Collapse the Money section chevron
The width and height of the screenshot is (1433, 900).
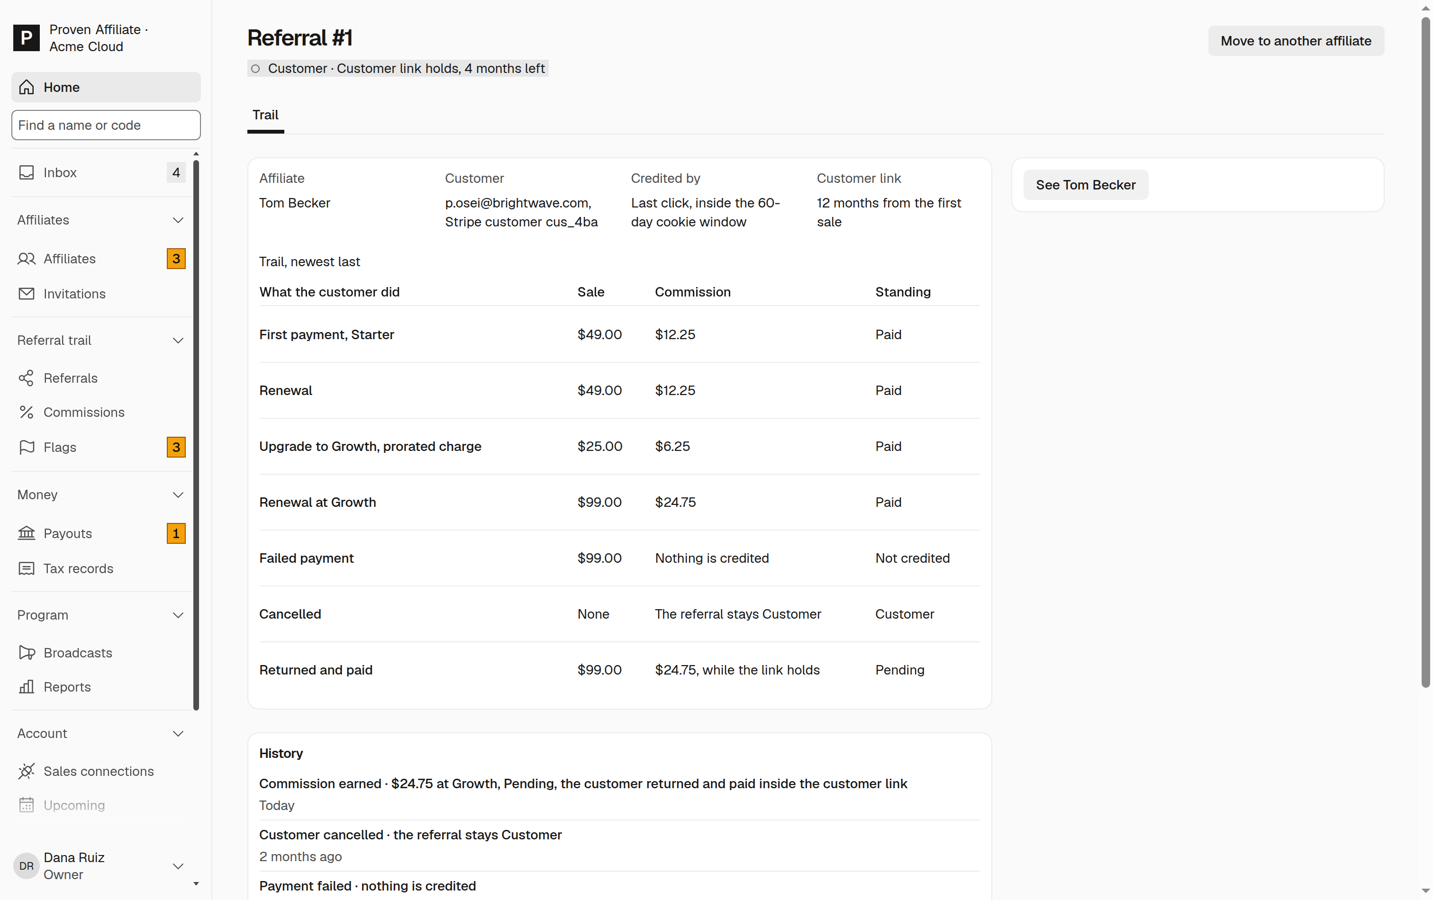click(177, 495)
